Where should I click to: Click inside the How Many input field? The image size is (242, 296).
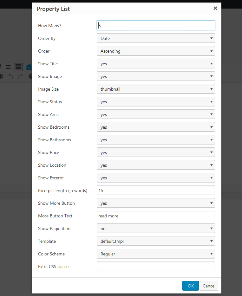(155, 25)
